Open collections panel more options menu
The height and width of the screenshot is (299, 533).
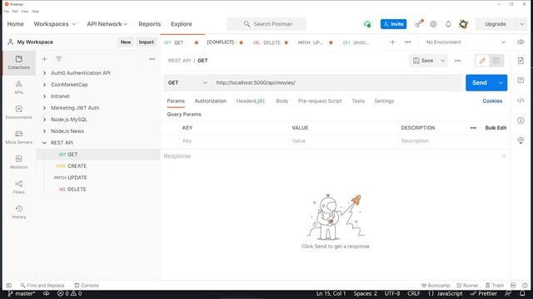click(152, 59)
